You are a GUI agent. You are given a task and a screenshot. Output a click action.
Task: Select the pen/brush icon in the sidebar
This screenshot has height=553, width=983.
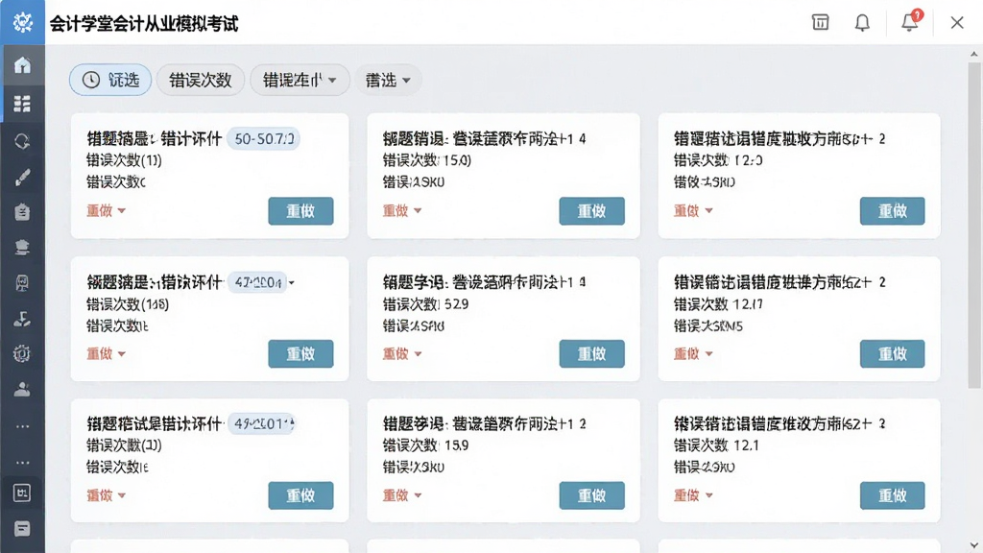[x=23, y=178]
